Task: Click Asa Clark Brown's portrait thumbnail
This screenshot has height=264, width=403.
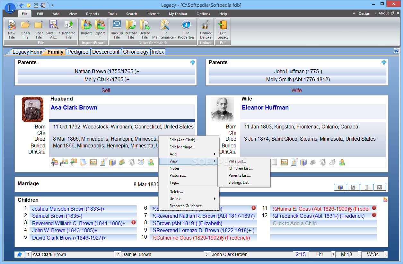Action: 32,110
